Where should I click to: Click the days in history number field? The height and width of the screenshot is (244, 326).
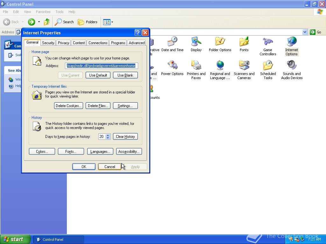(x=102, y=137)
